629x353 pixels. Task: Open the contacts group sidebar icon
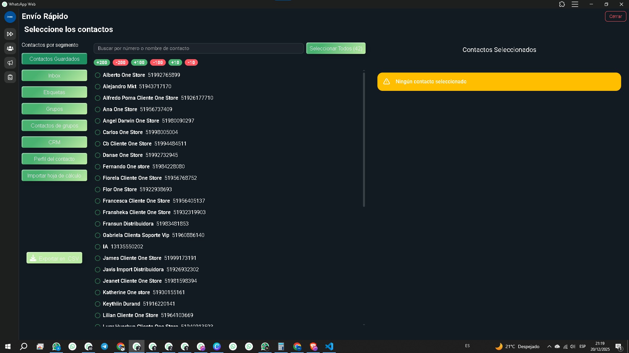pyautogui.click(x=10, y=48)
